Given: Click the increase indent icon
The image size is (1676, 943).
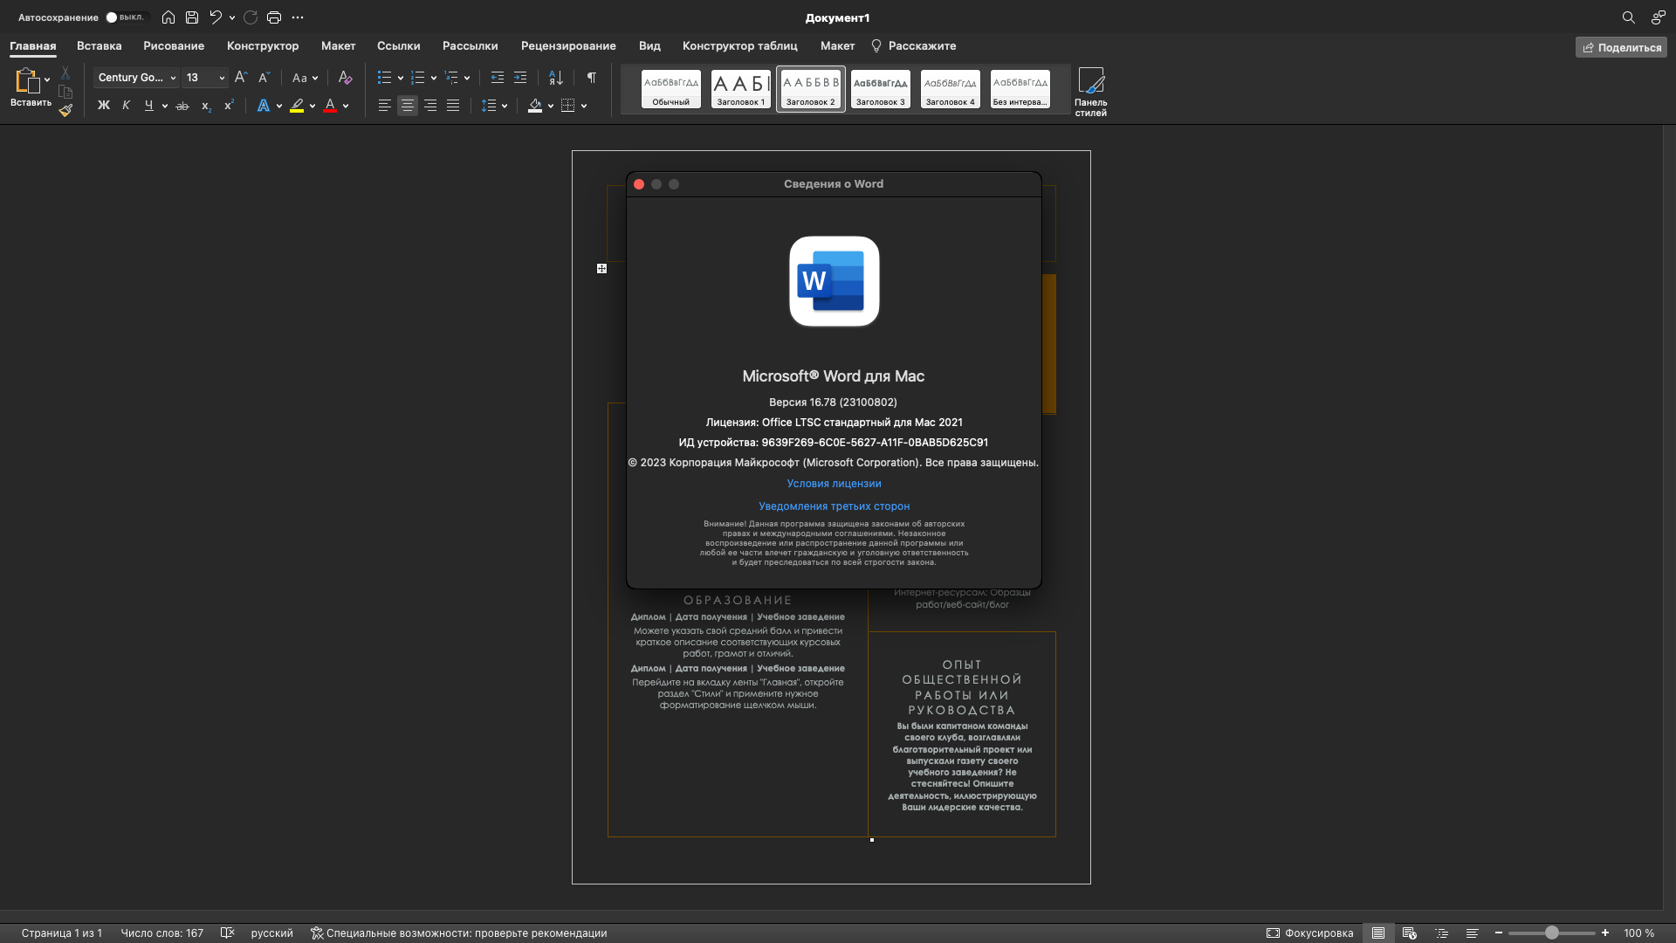Looking at the screenshot, I should tap(520, 78).
